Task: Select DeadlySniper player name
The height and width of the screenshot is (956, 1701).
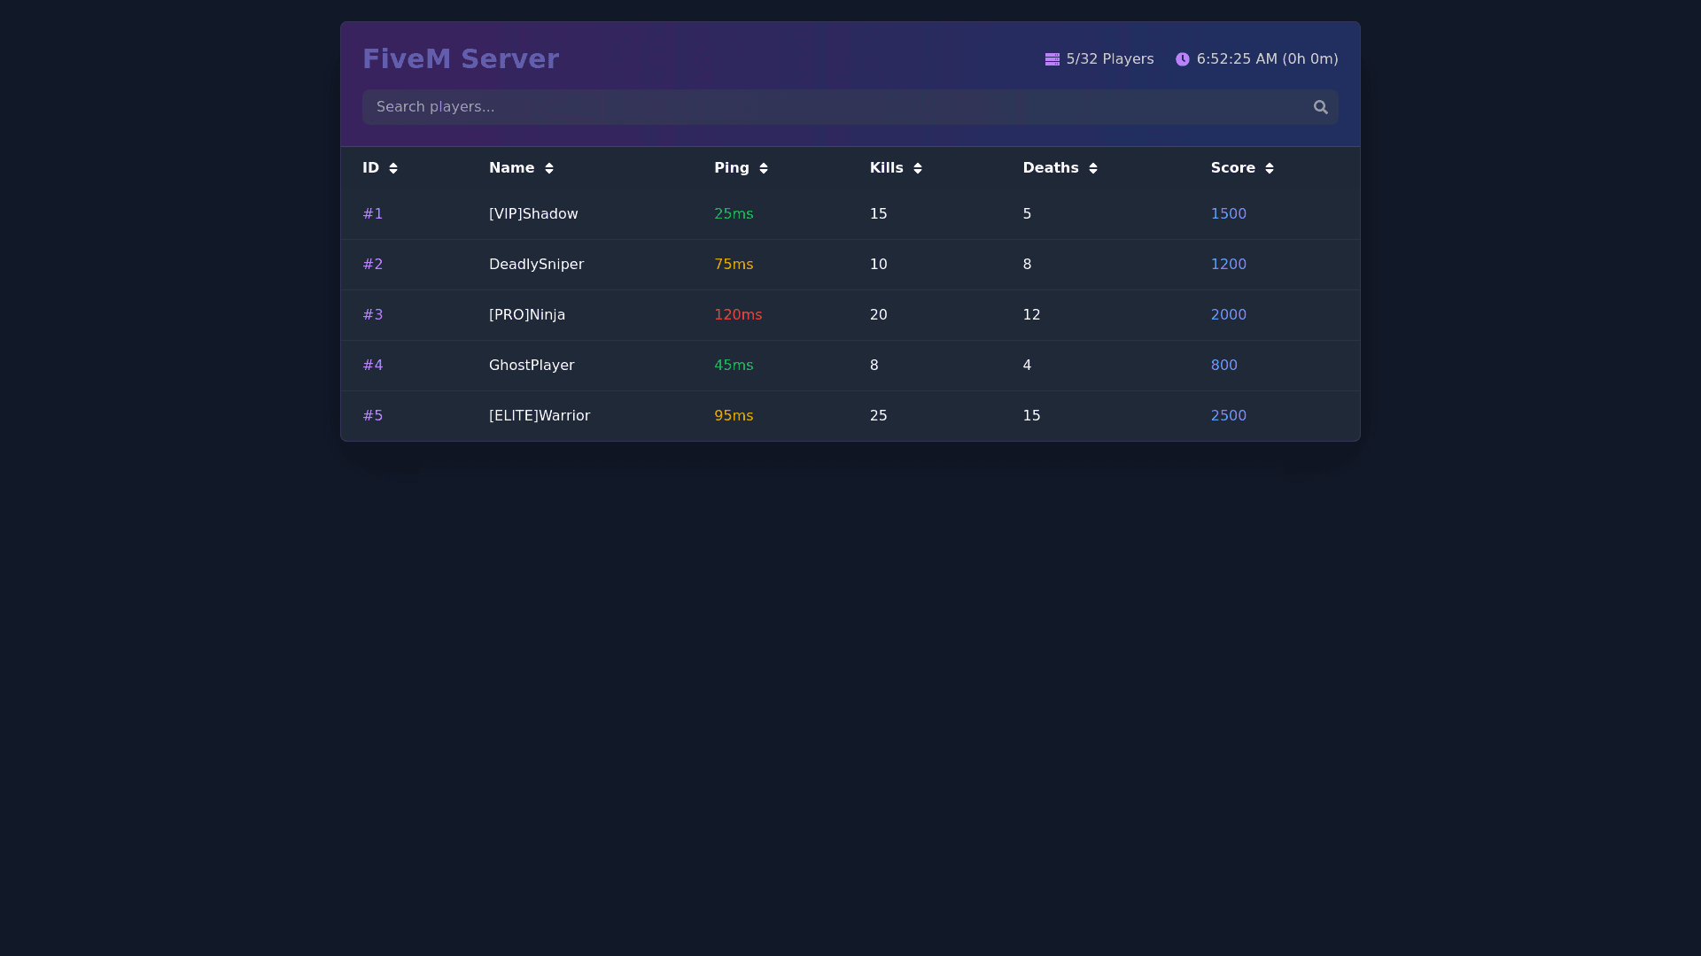Action: click(x=536, y=265)
